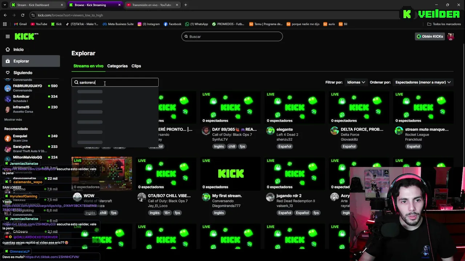Click the WOW streamer avatar
The height and width of the screenshot is (261, 465).
77,197
